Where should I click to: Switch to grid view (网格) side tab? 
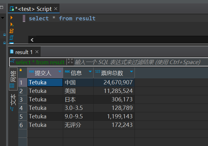pos(13,79)
